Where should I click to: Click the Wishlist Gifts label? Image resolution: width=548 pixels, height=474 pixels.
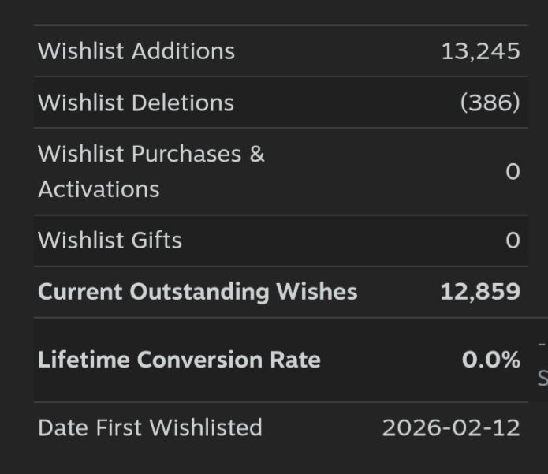point(110,241)
